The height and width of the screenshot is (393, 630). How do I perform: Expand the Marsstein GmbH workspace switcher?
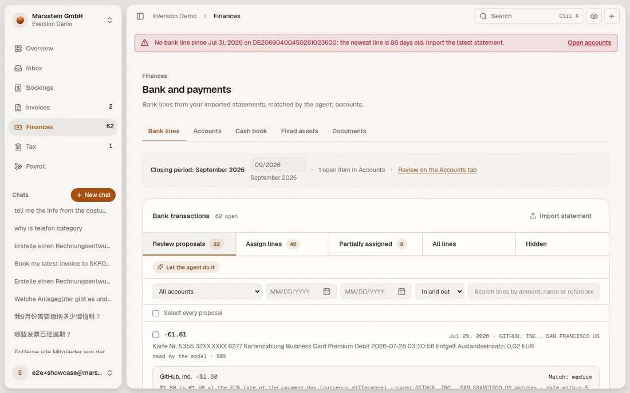coord(109,20)
